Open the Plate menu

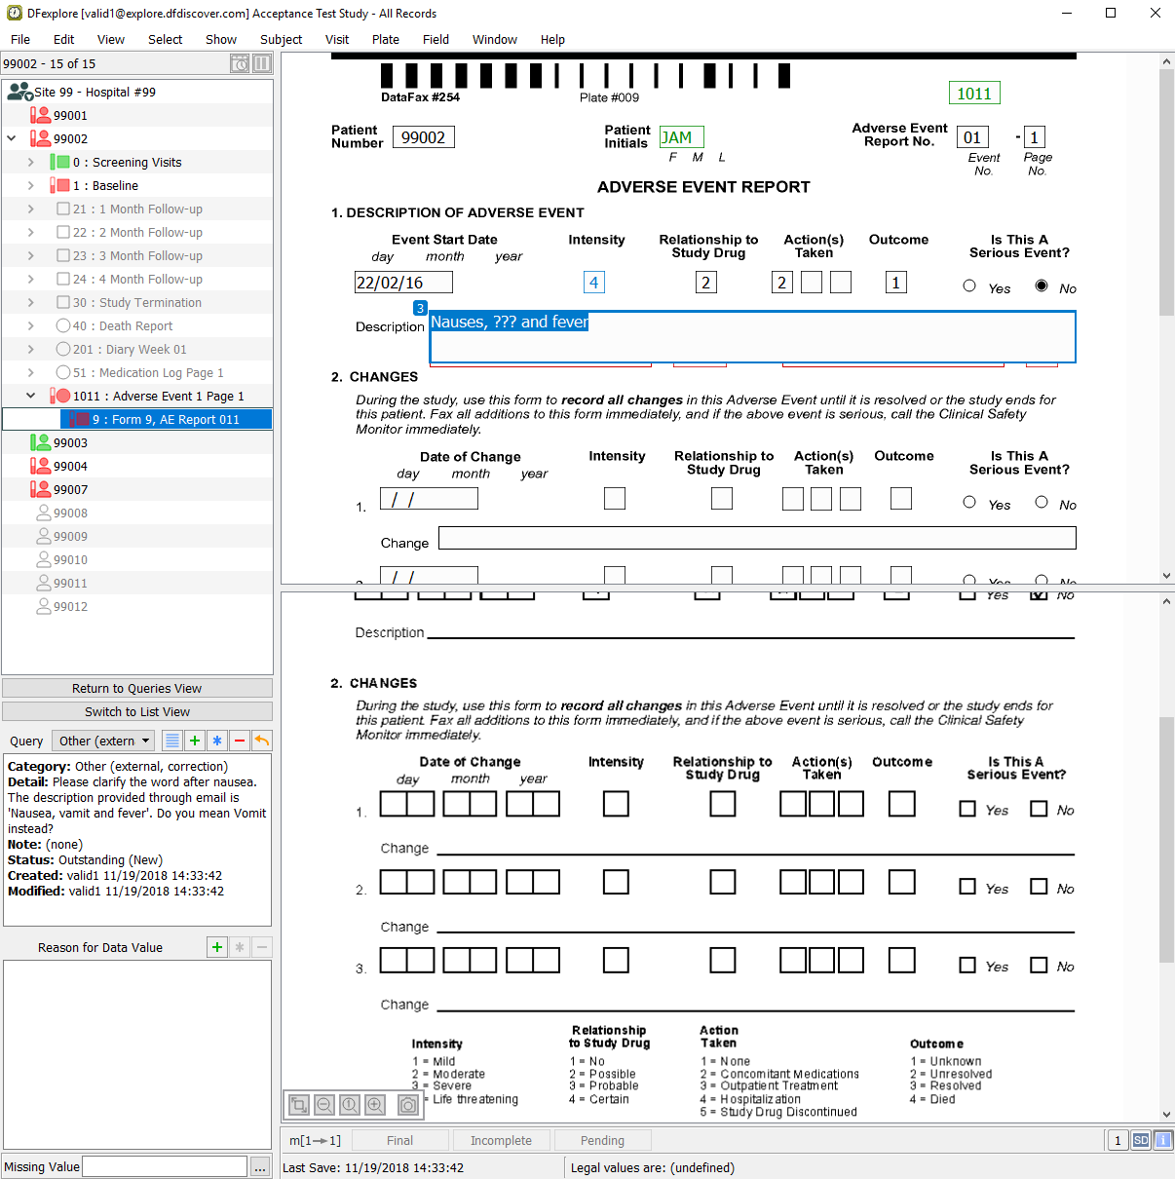pyautogui.click(x=385, y=39)
